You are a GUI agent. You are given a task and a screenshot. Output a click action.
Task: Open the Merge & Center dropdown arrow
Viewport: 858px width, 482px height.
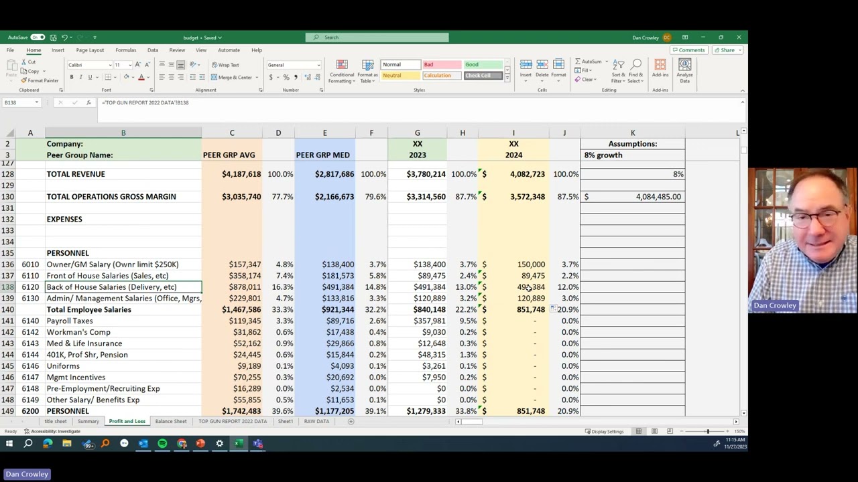(257, 78)
